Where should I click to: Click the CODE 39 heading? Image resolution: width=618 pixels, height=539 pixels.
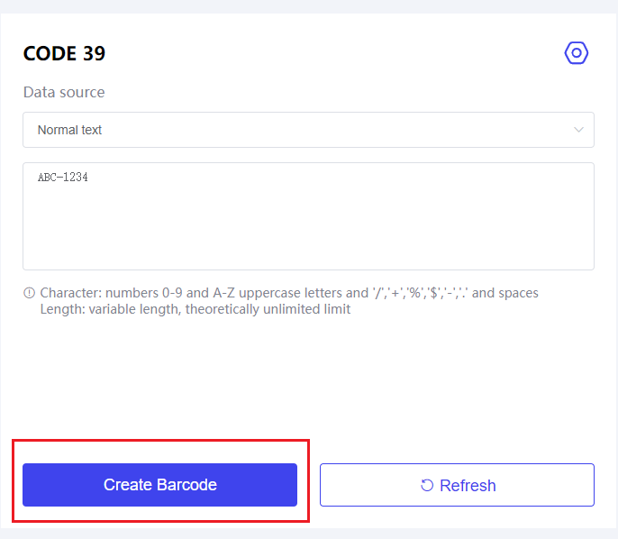click(x=64, y=53)
